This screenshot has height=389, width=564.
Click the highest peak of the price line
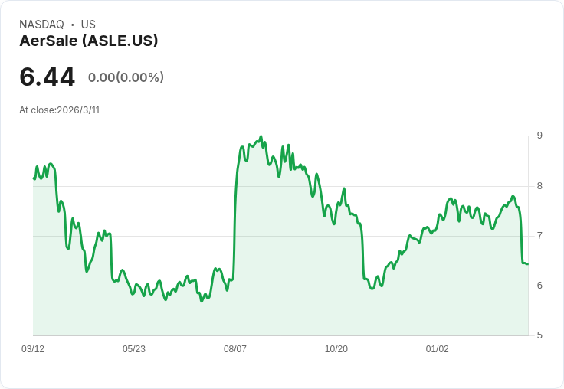tap(261, 137)
